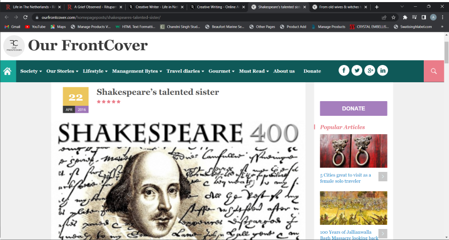Screen dimensions: 449x240
Task: Open the Google Plus social icon
Action: pyautogui.click(x=370, y=71)
